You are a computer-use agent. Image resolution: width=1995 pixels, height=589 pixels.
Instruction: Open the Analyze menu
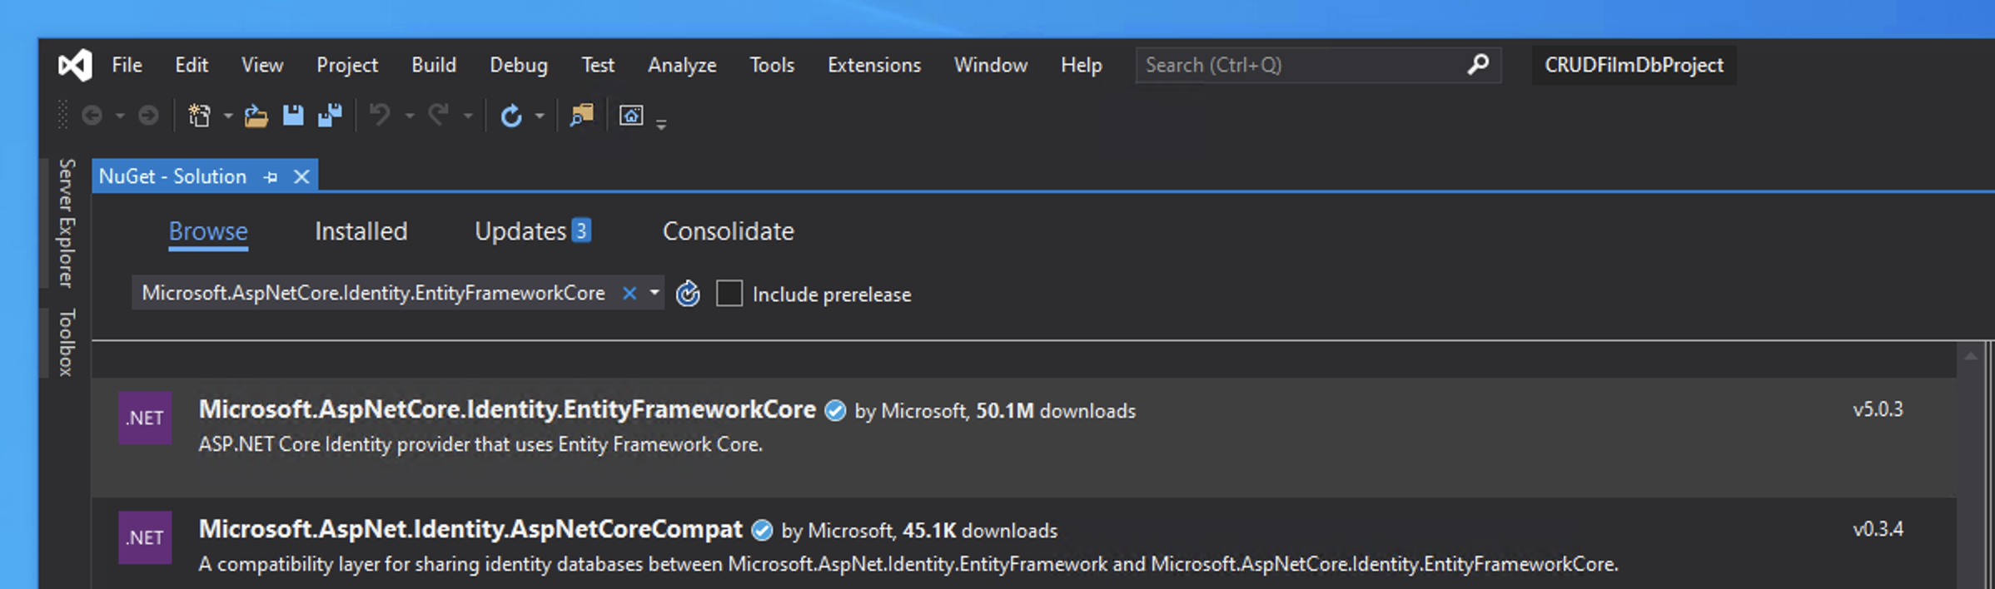click(x=682, y=65)
